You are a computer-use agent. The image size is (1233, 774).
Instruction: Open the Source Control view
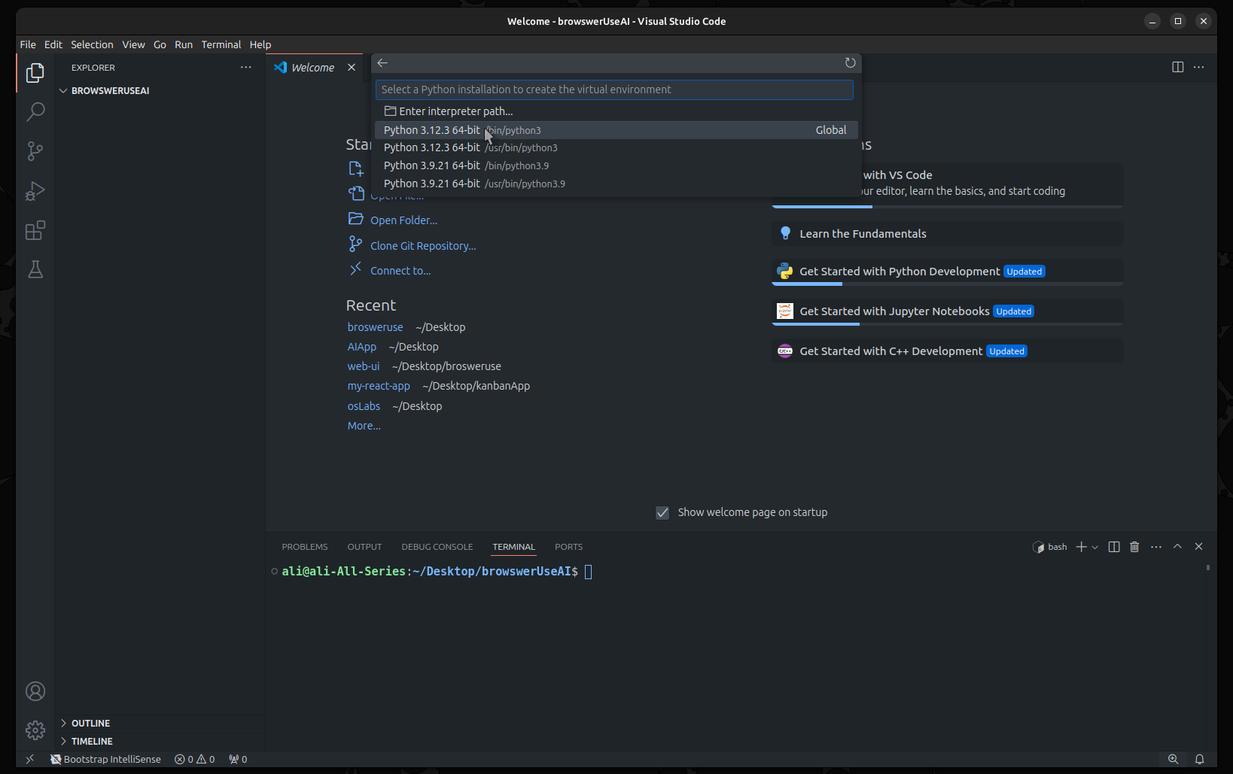pyautogui.click(x=35, y=151)
